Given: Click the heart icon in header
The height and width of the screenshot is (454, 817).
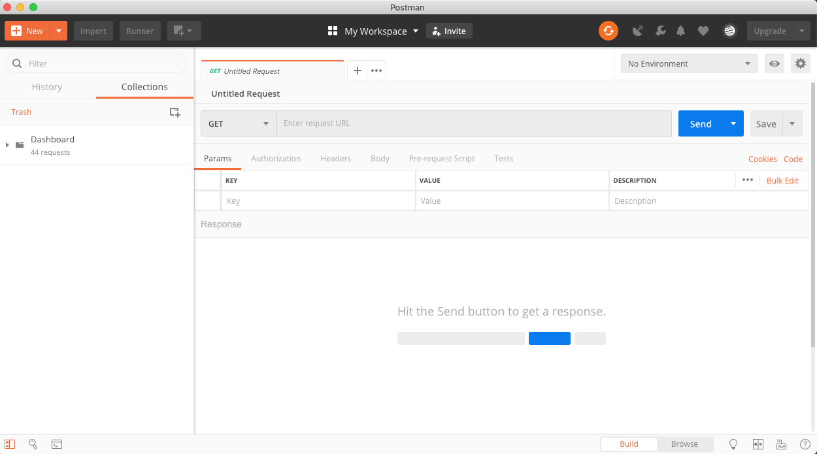Looking at the screenshot, I should (x=703, y=31).
